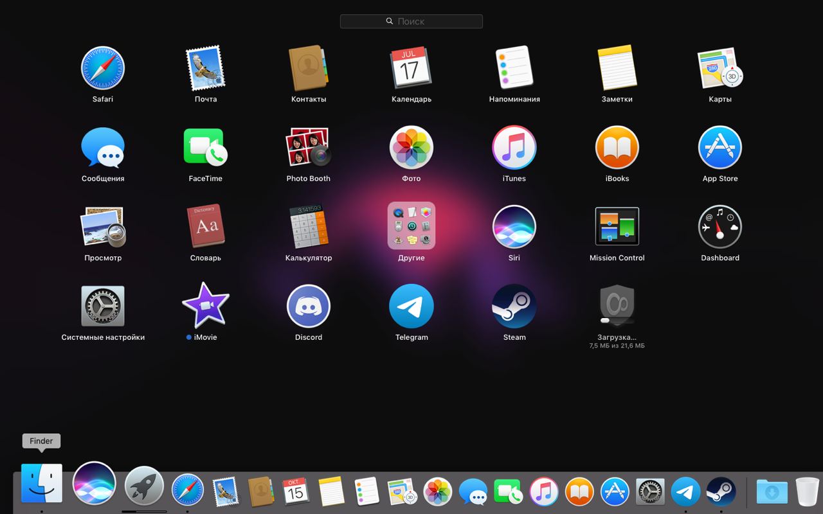Open Photos flower in the Dock
The width and height of the screenshot is (823, 514).
(439, 492)
